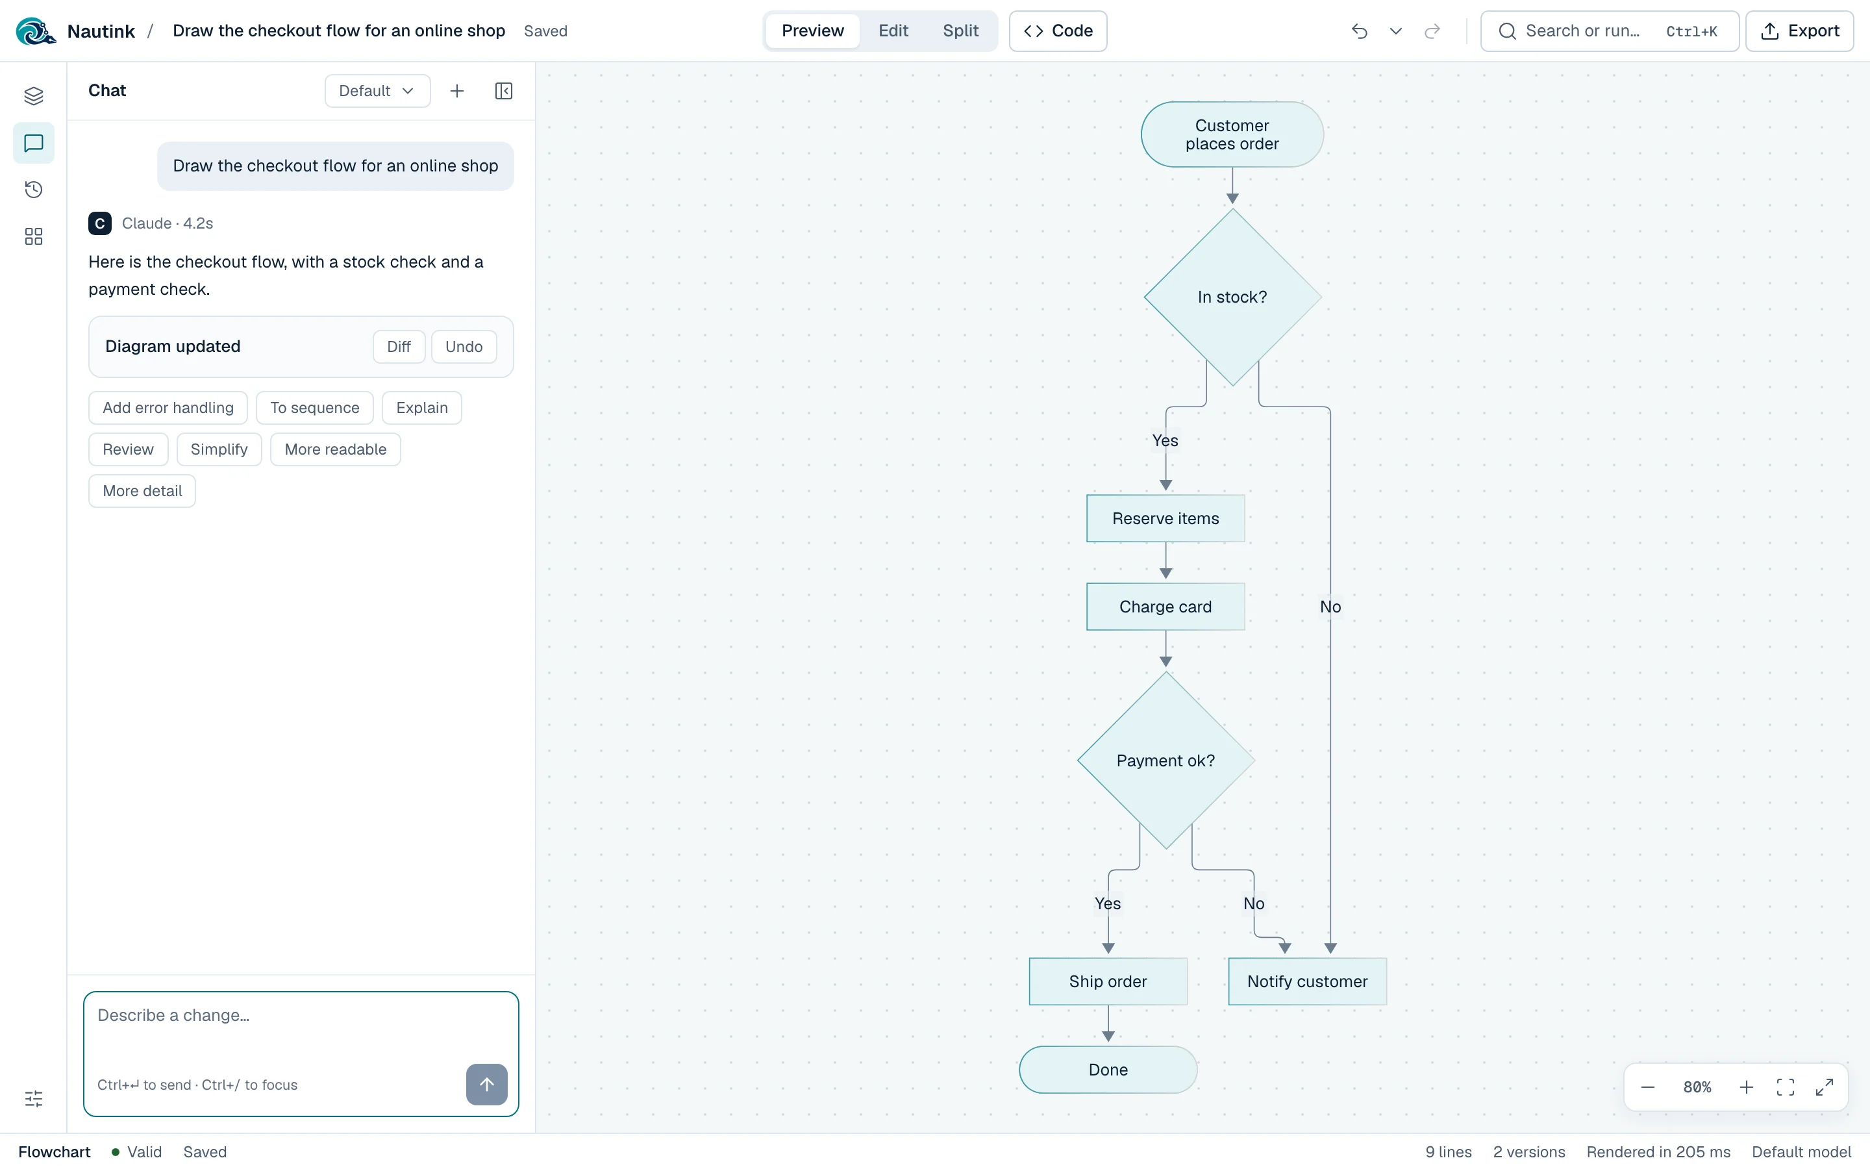Screen dimensions: 1870x1169
Task: Select the Reserve items node
Action: pos(1166,519)
